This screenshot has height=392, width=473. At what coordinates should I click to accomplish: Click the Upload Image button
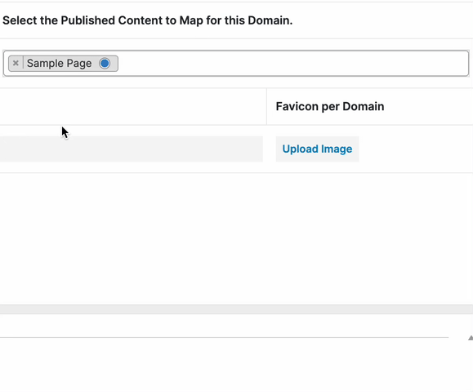pyautogui.click(x=317, y=149)
